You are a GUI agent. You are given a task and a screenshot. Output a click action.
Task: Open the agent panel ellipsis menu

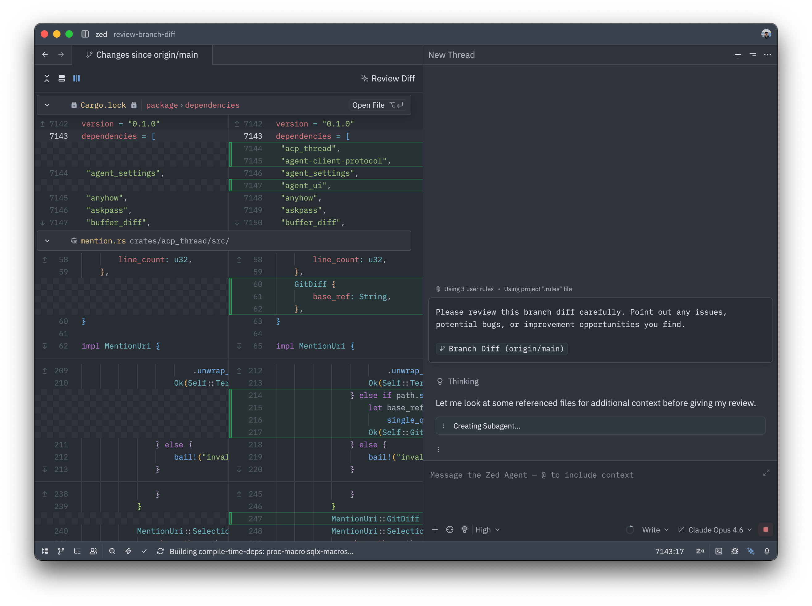(767, 55)
